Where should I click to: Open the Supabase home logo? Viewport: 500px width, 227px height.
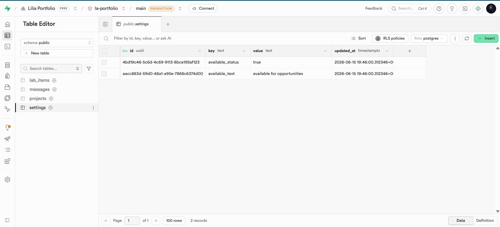tap(8, 9)
